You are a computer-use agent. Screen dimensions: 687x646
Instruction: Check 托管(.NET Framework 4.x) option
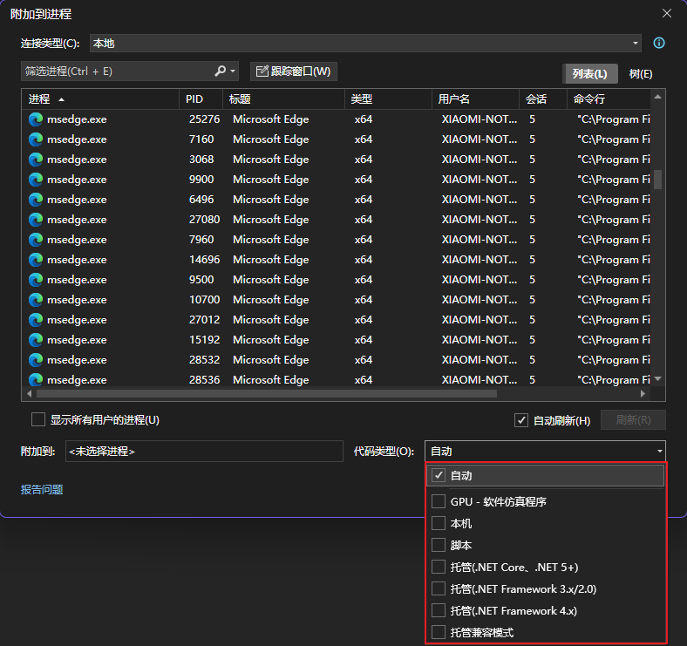(439, 610)
